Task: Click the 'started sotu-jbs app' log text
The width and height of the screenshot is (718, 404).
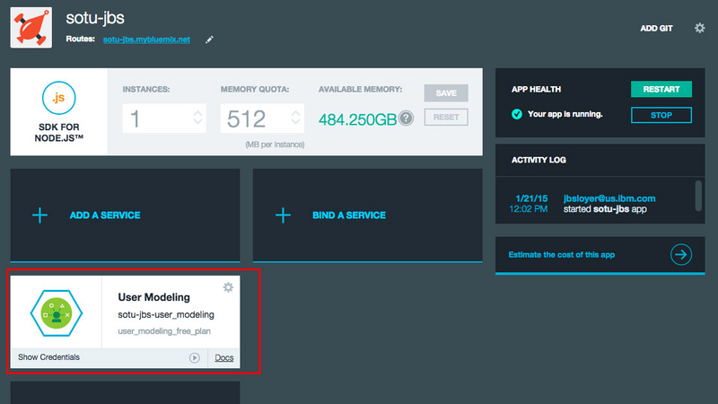Action: (605, 209)
